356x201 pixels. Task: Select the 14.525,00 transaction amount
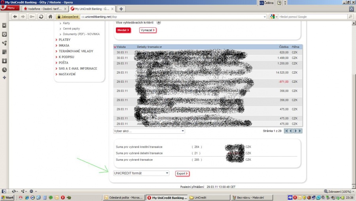pyautogui.click(x=282, y=73)
